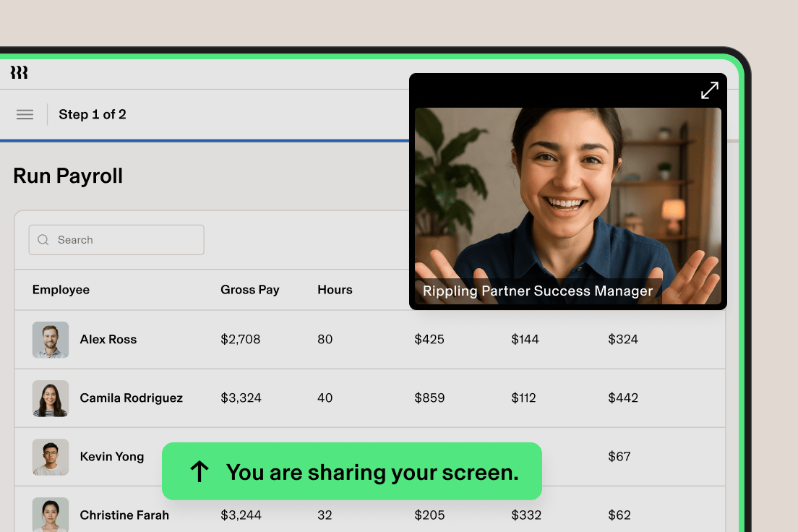
Task: Click gross pay value $2,708
Action: [x=240, y=340]
